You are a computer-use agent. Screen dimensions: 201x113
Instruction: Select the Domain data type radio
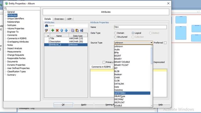[115, 33]
